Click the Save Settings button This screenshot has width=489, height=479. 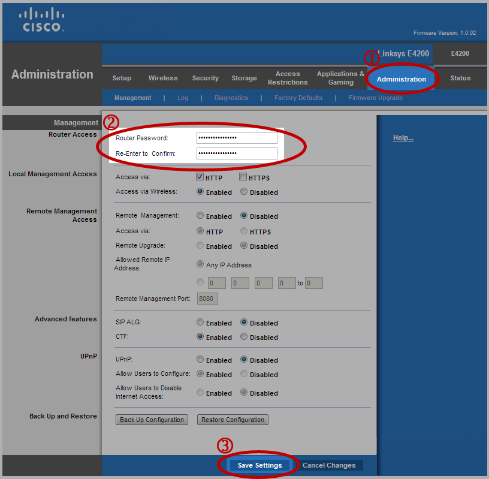(260, 465)
